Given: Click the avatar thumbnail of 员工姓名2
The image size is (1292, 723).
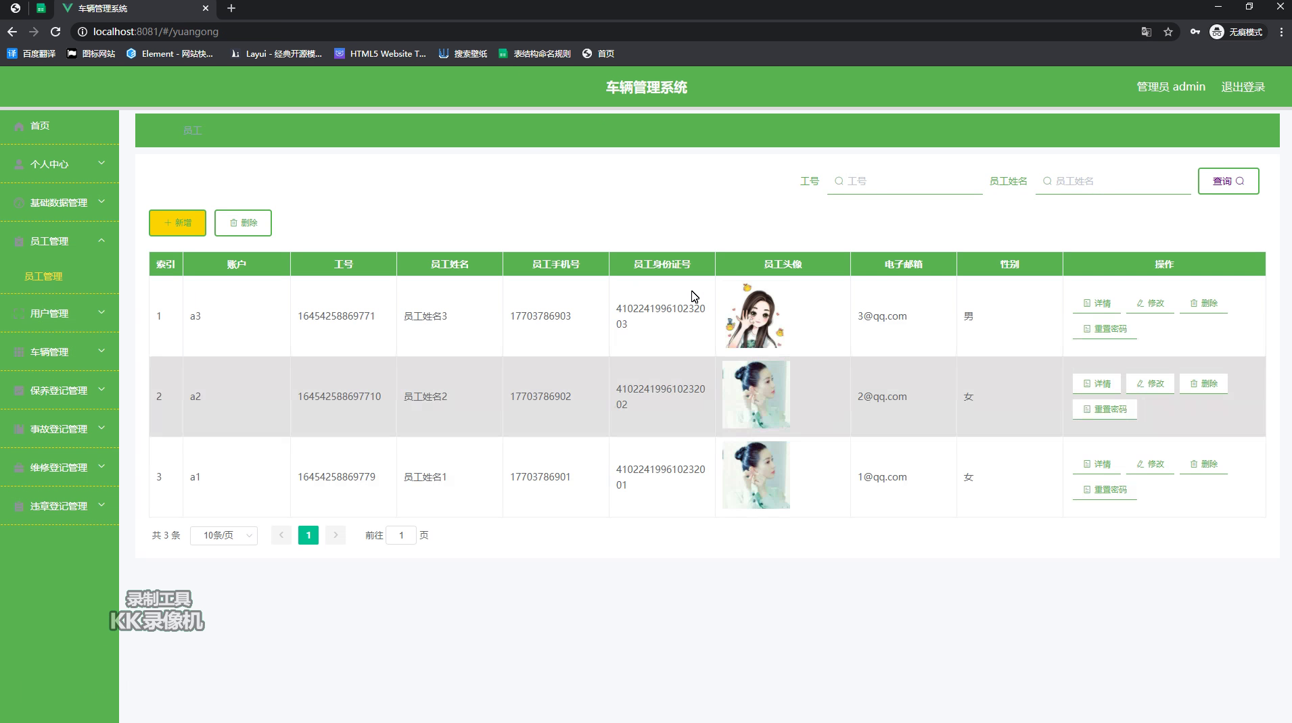Looking at the screenshot, I should 756,395.
